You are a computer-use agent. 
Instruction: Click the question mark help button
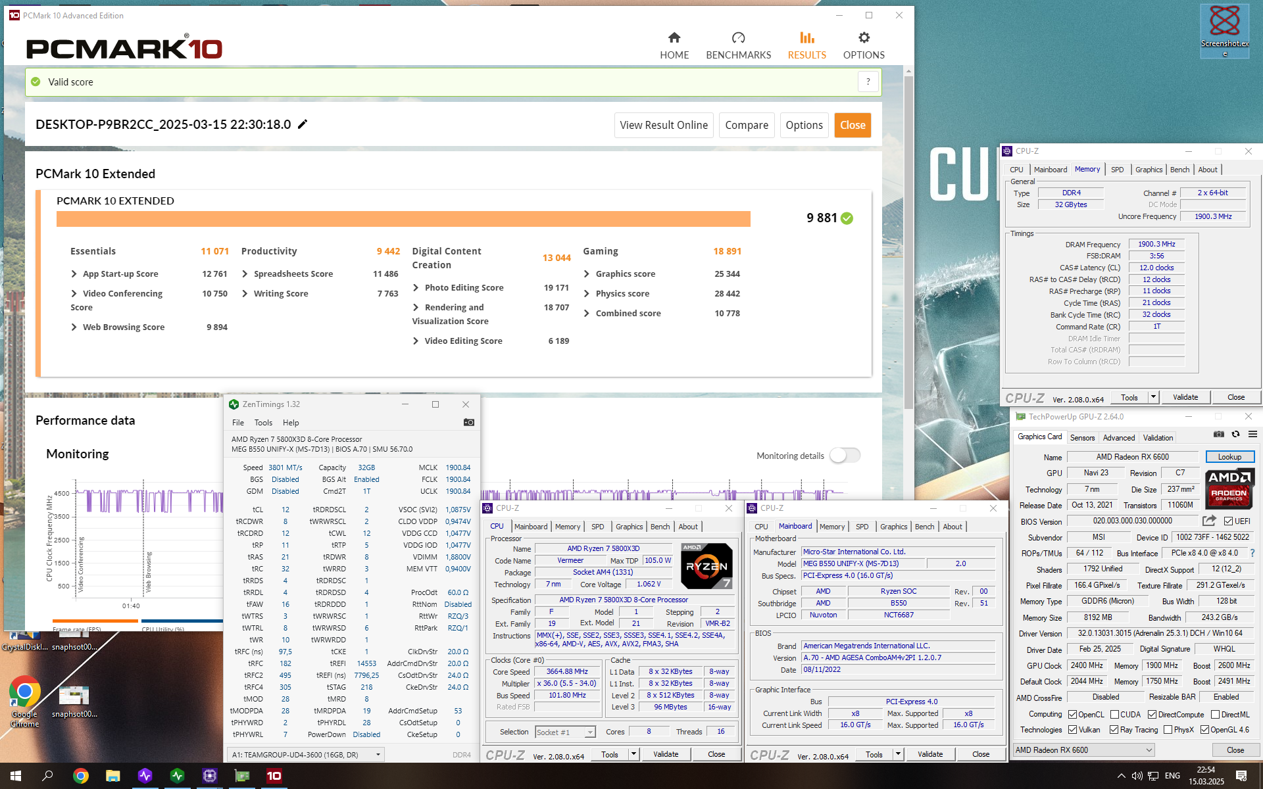click(x=868, y=82)
